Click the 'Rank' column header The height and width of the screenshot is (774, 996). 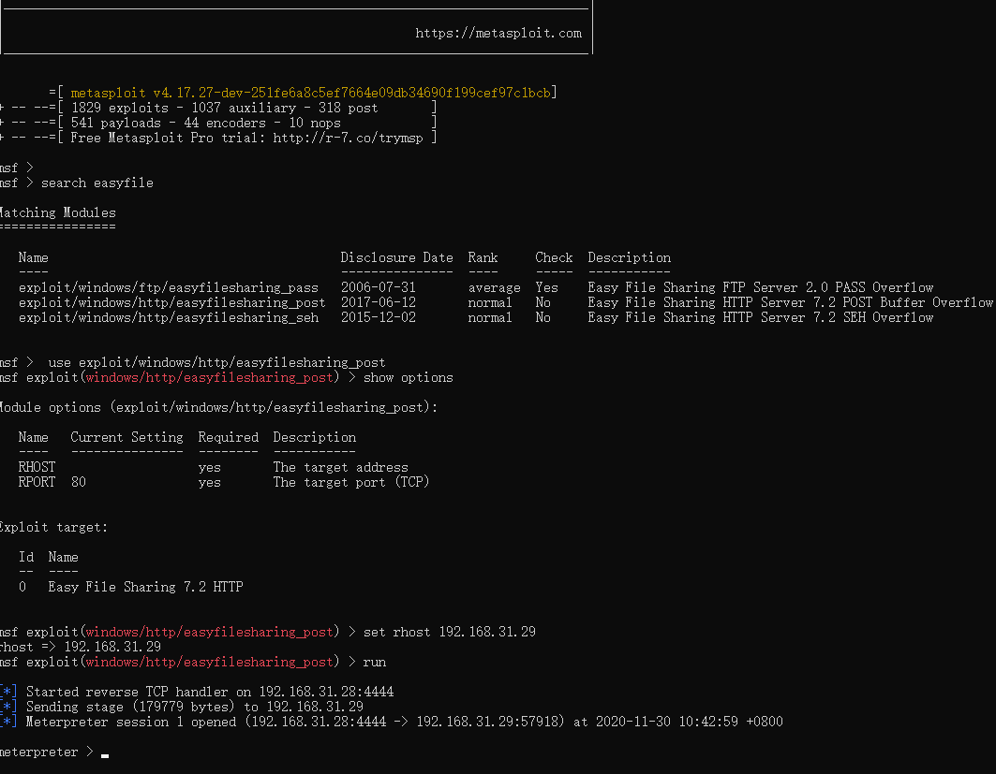(483, 257)
